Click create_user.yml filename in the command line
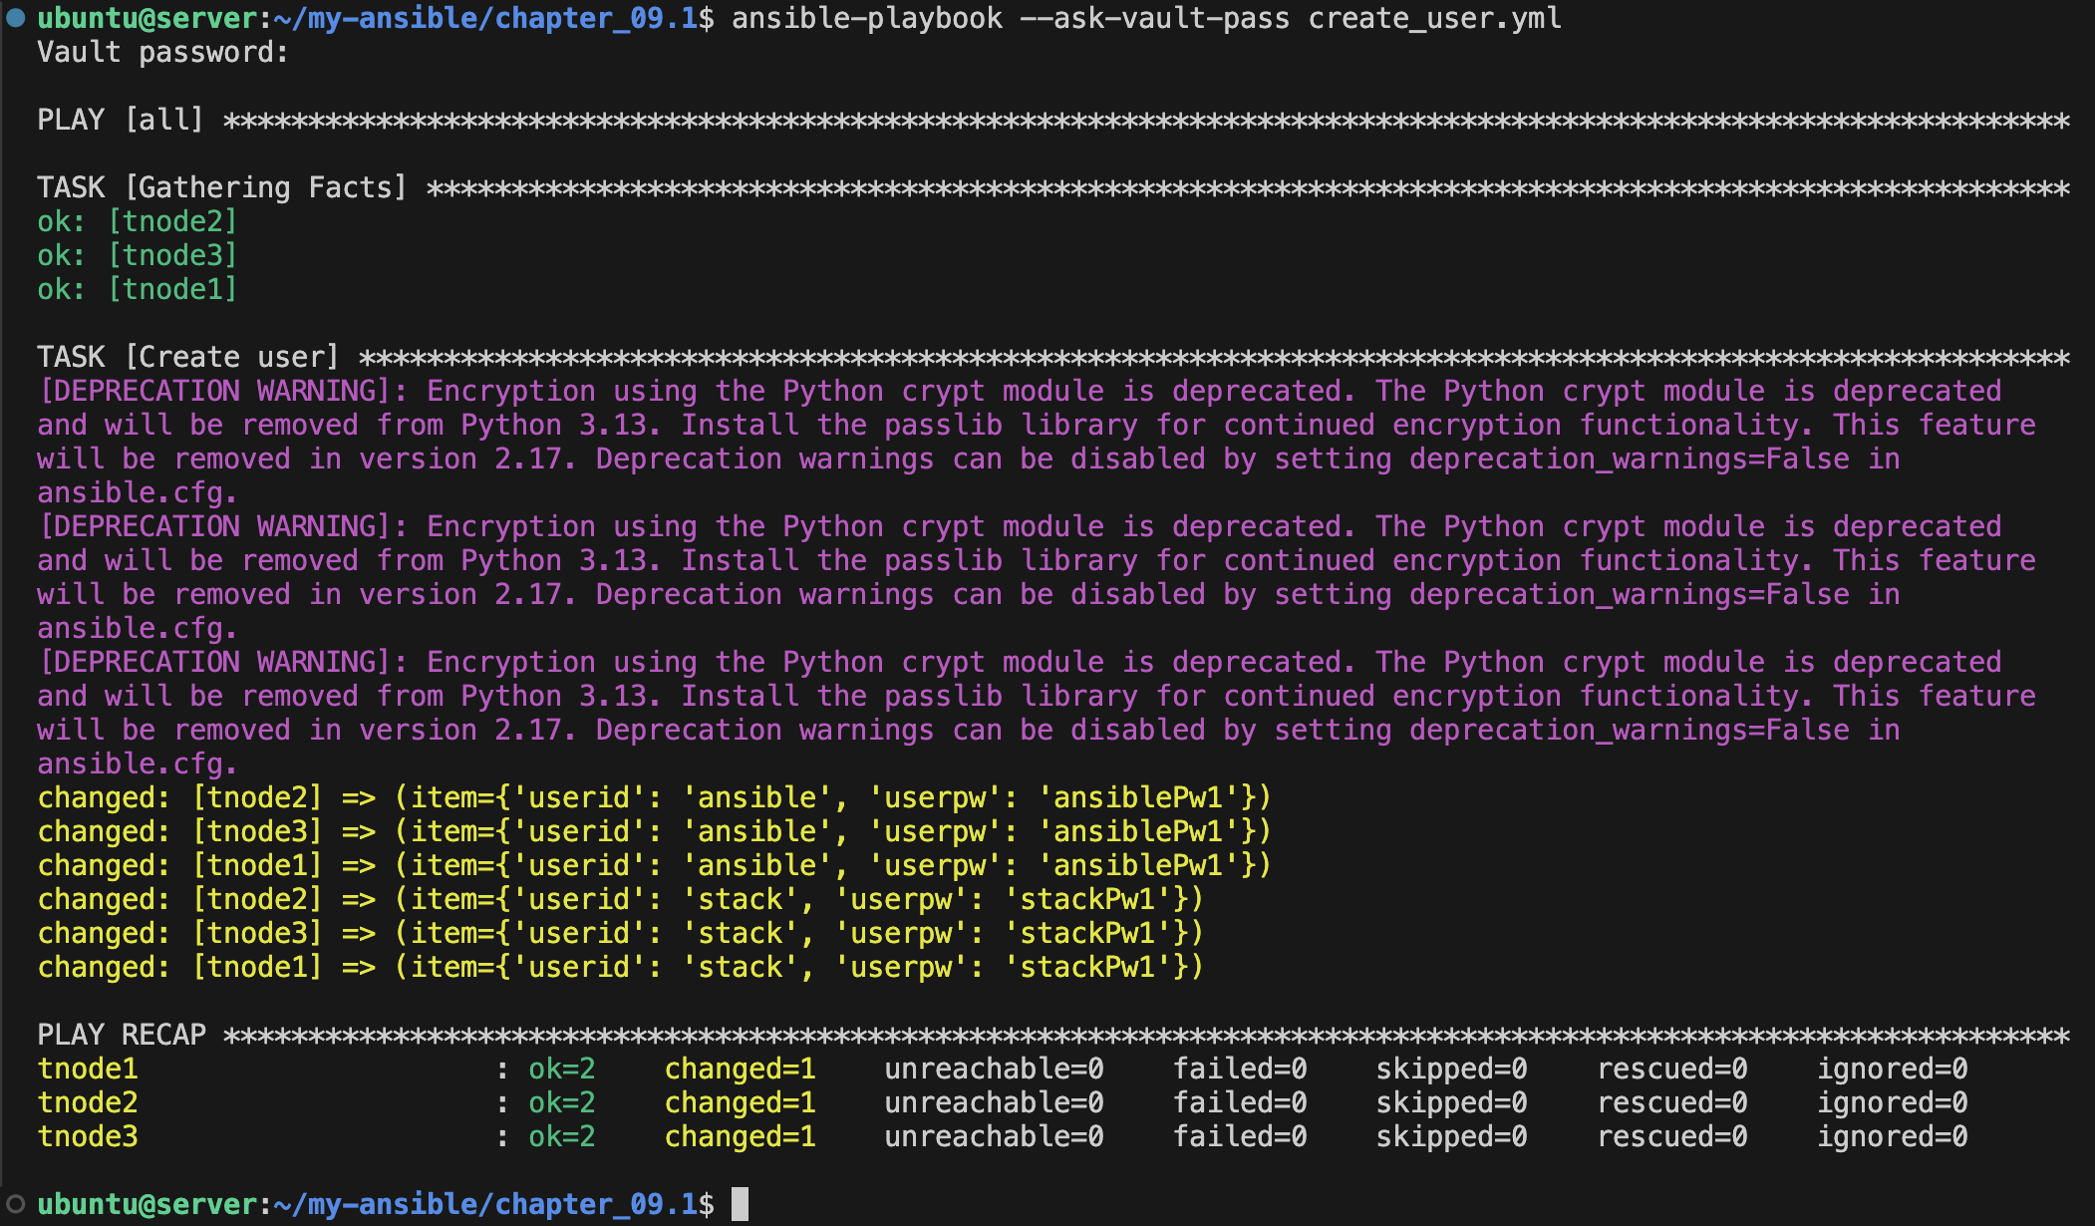2095x1226 pixels. 1434,18
